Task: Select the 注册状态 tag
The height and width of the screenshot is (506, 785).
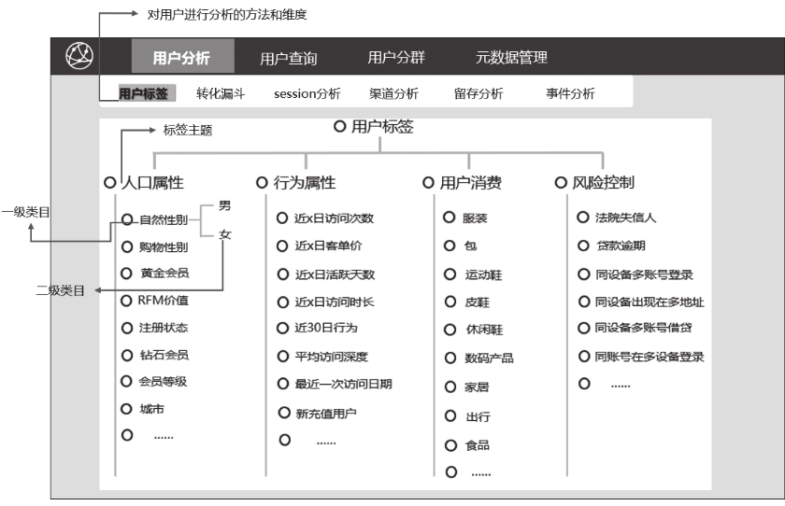Action: pos(155,328)
